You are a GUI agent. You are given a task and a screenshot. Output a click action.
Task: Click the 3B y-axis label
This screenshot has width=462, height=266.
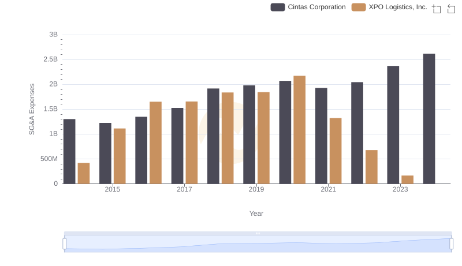[x=54, y=35]
